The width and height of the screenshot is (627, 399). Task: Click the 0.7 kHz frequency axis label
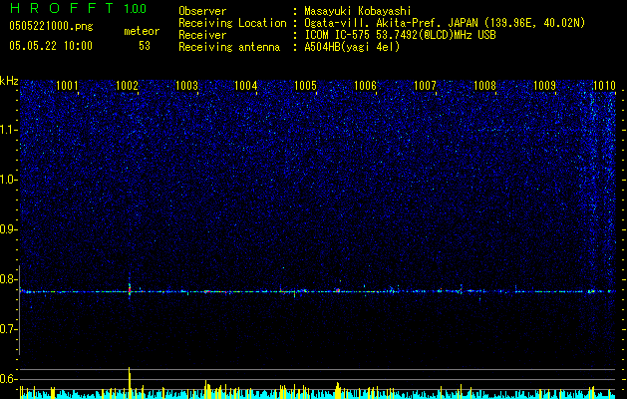[x=8, y=329]
